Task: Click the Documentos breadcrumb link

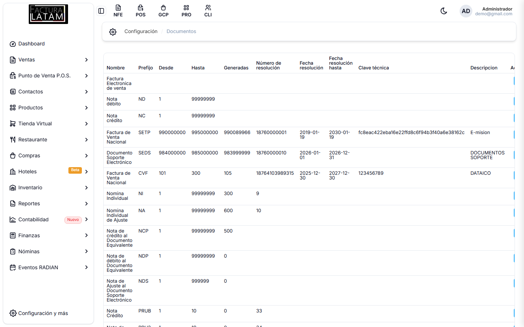Action: point(181,32)
